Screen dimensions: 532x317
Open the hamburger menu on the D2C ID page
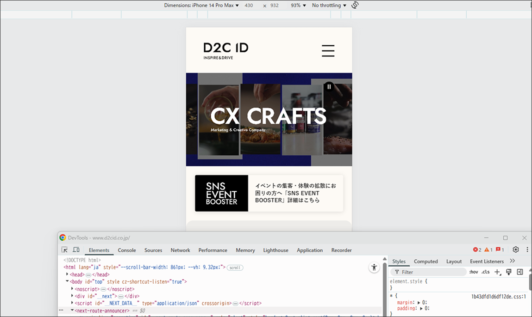coord(328,51)
